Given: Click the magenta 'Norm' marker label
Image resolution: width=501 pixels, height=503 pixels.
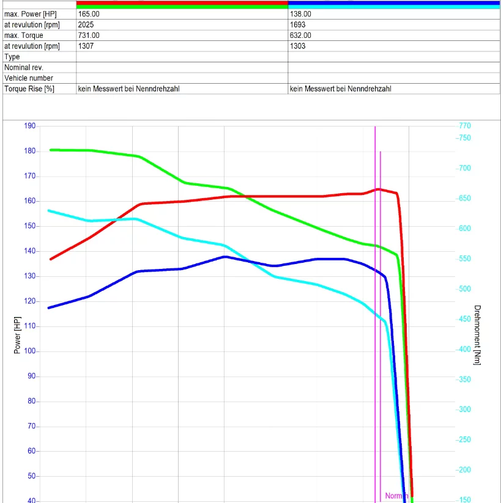Looking at the screenshot, I should point(395,496).
